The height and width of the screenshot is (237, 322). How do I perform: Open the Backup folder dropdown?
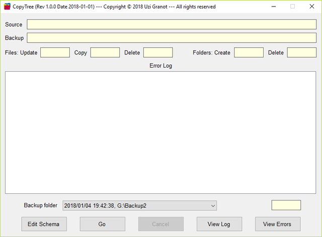(140, 206)
